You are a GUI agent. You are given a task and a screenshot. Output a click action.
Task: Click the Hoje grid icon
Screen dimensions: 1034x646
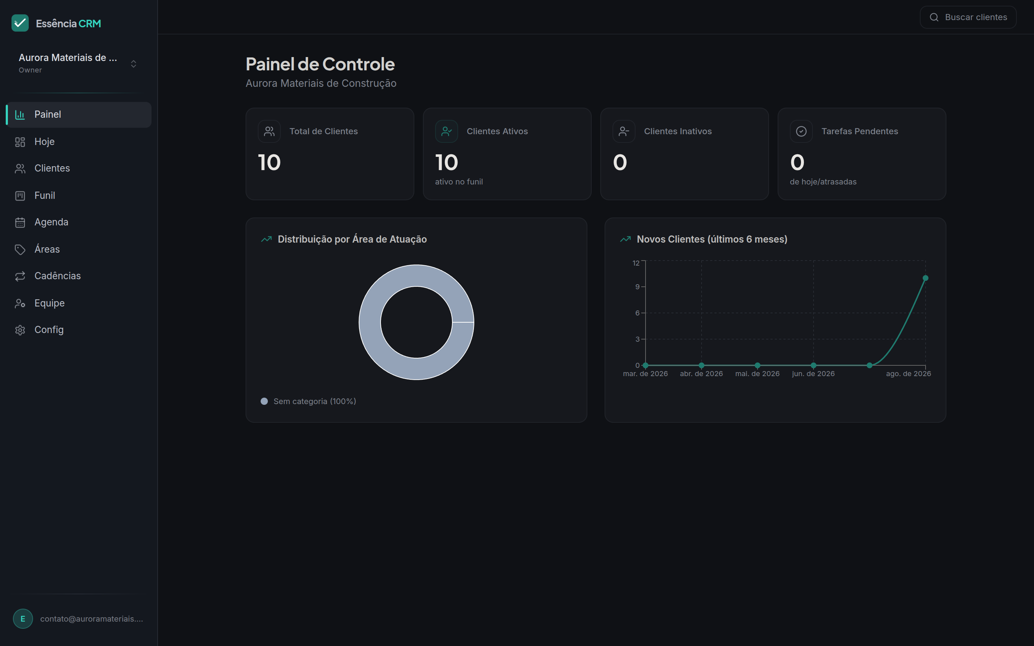point(20,142)
